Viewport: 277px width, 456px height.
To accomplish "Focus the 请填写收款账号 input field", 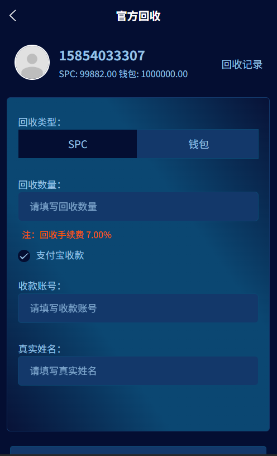I will [138, 308].
